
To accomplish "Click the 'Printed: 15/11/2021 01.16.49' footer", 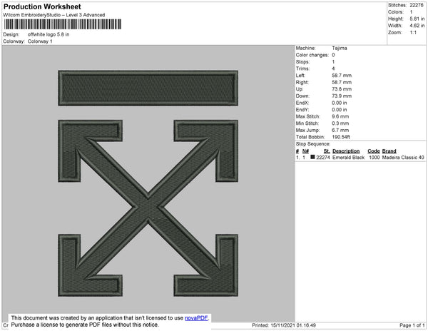I will click(x=284, y=325).
